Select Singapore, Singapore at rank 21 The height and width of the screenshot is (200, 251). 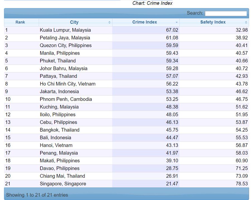[x=63, y=184]
